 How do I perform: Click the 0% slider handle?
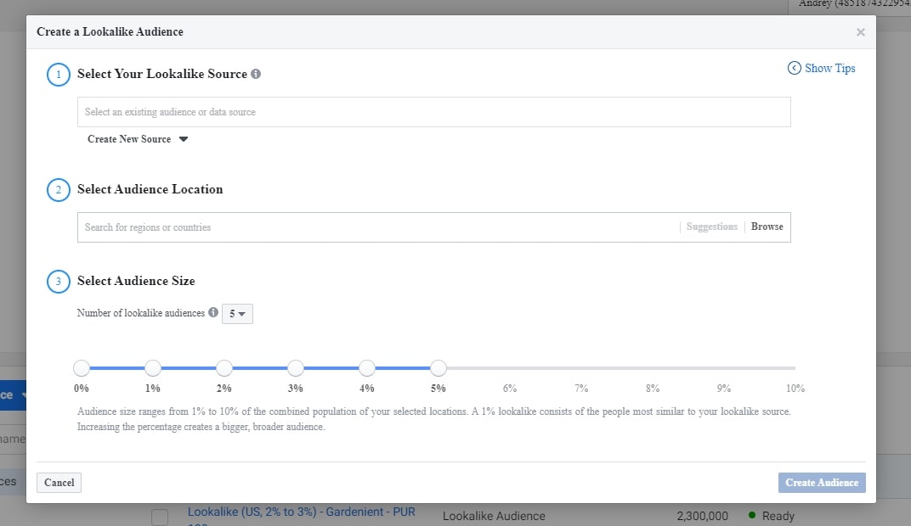pos(82,368)
